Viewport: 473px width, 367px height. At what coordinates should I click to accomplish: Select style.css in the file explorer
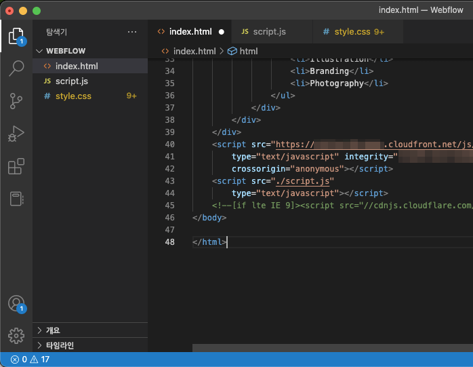coord(91,96)
